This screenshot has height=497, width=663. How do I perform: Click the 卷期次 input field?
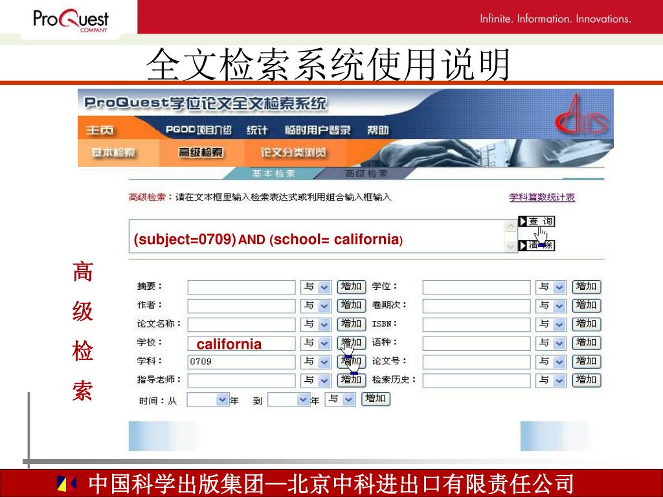click(x=477, y=306)
